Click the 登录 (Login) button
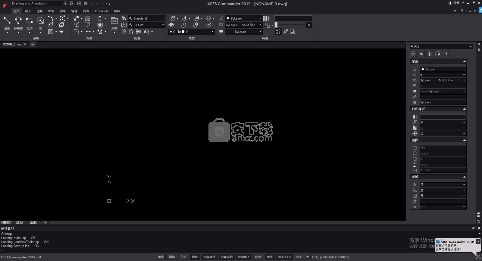482x261 pixels. pyautogui.click(x=455, y=3)
